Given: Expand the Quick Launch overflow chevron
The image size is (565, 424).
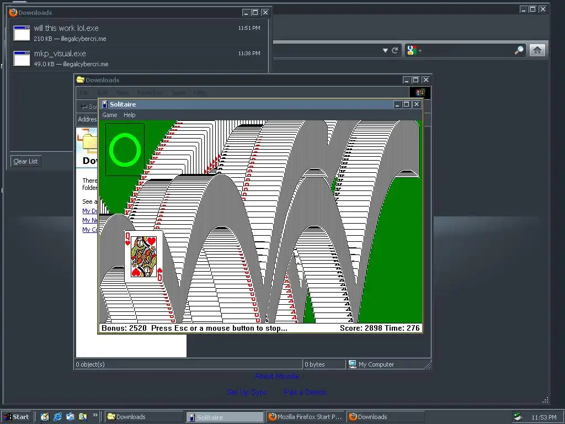Looking at the screenshot, I should [95, 415].
